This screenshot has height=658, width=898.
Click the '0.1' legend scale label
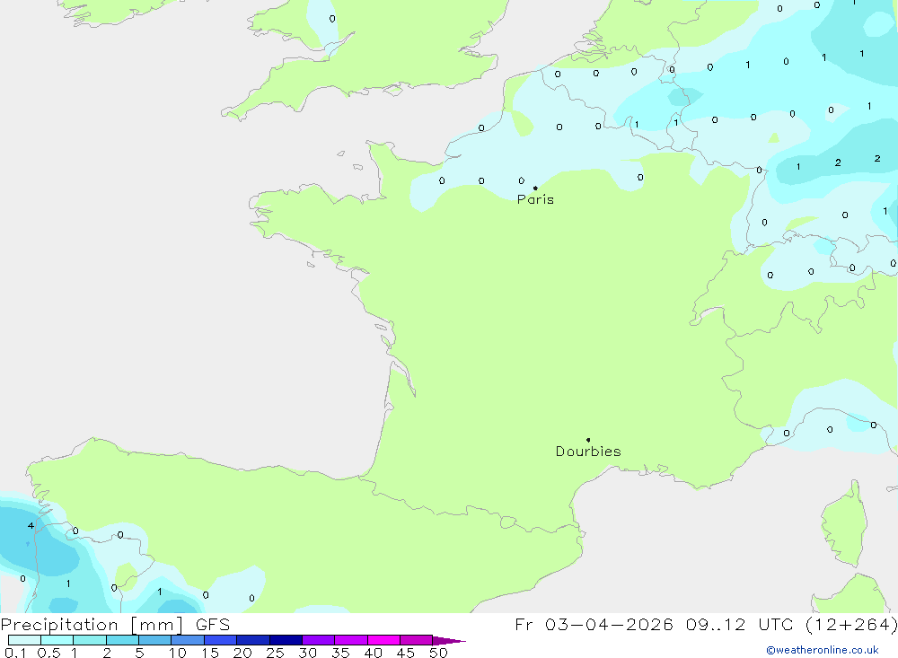15,653
